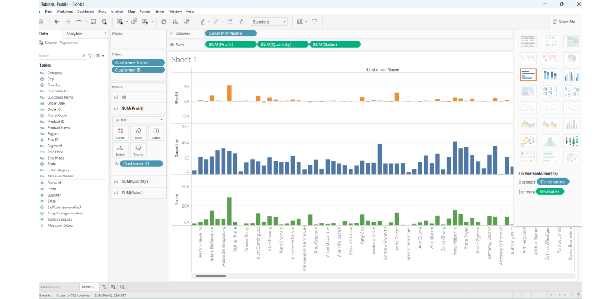Click the SUM(Sales) pill on Rows
Screen dimensions: 602x299
pyautogui.click(x=335, y=44)
